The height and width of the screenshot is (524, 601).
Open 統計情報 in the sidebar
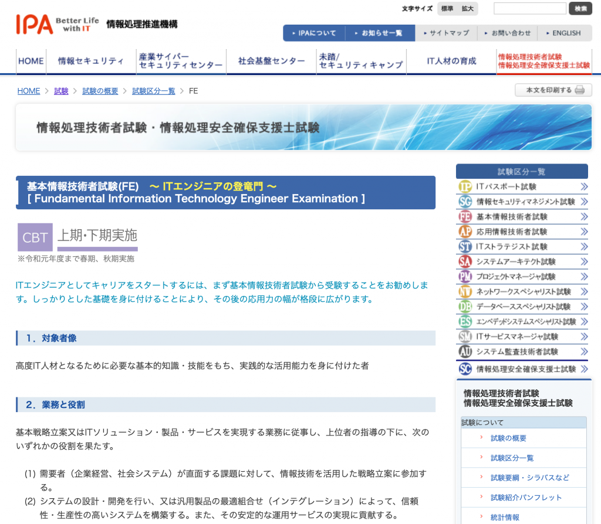point(505,518)
